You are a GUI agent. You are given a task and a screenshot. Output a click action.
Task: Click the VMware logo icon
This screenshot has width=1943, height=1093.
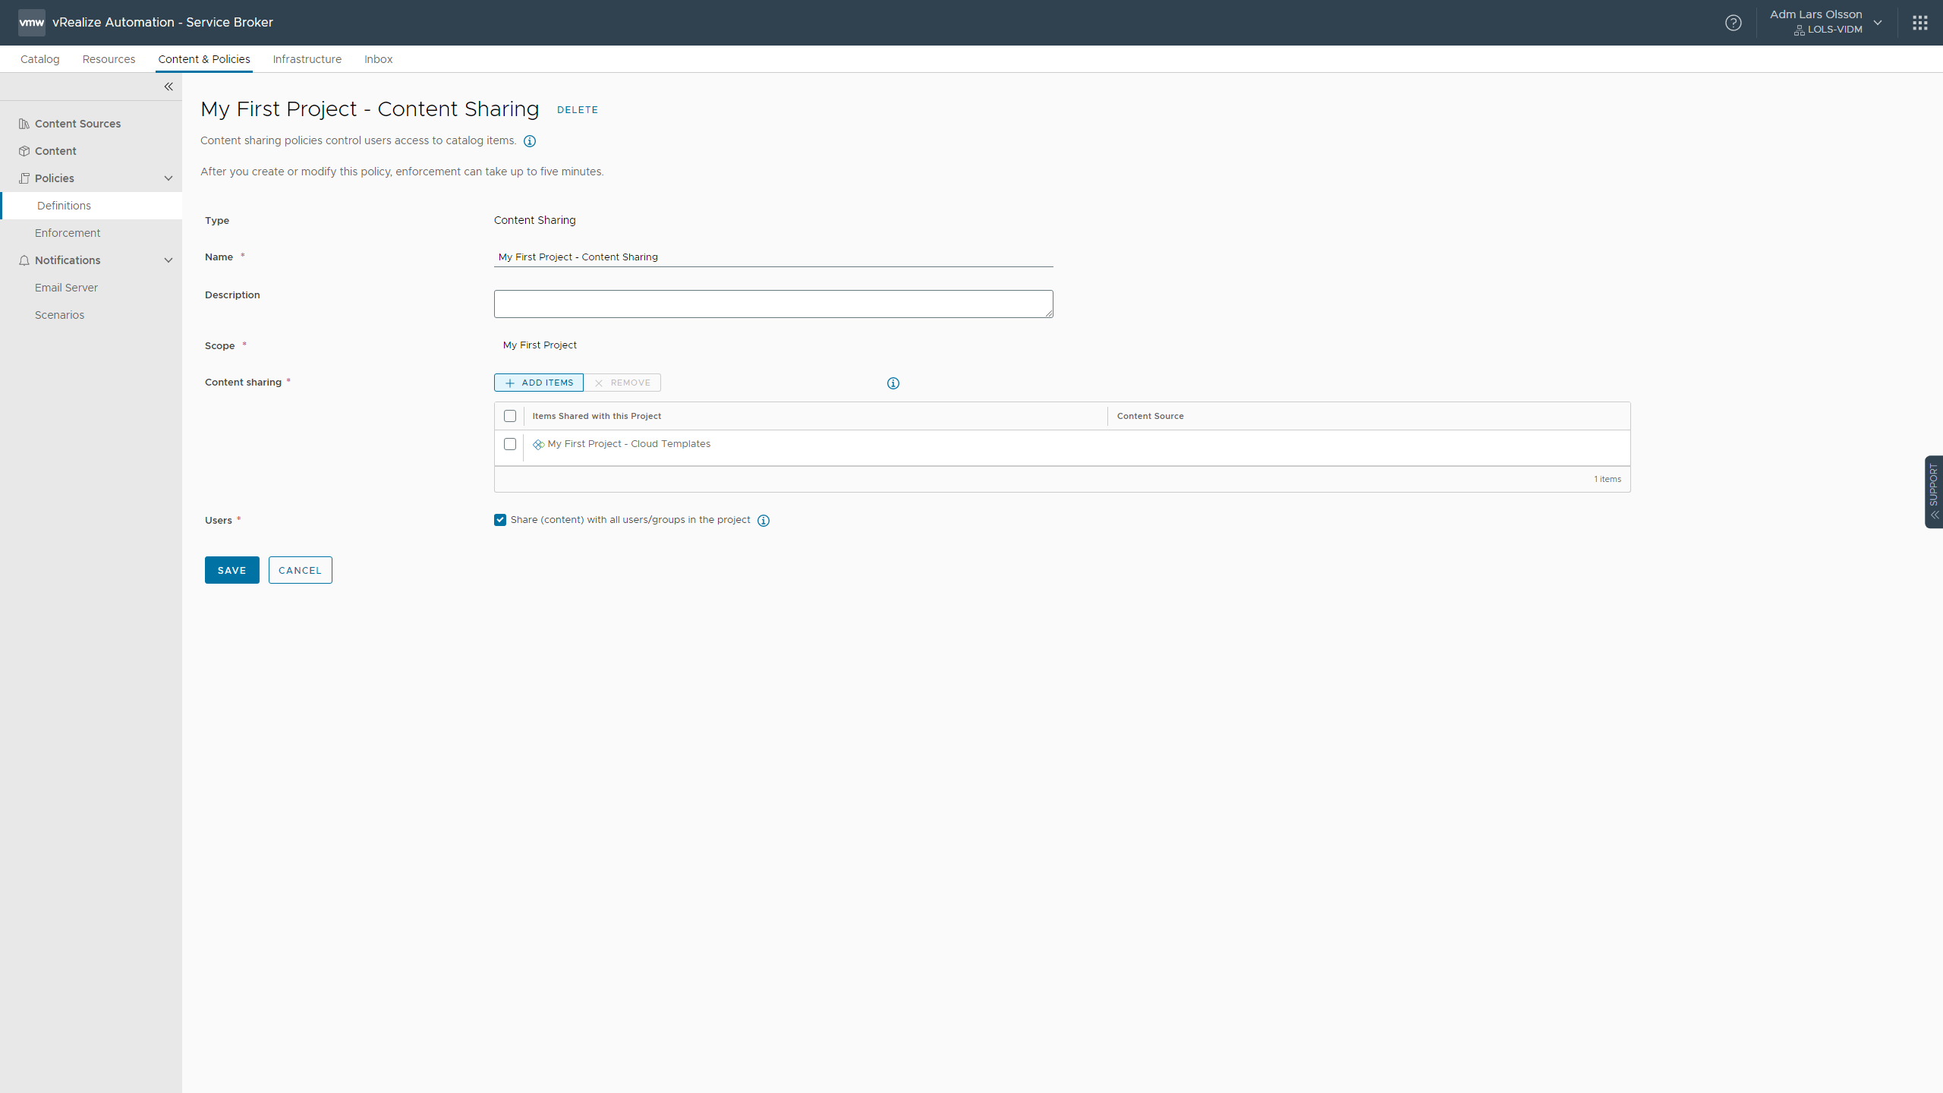tap(31, 23)
